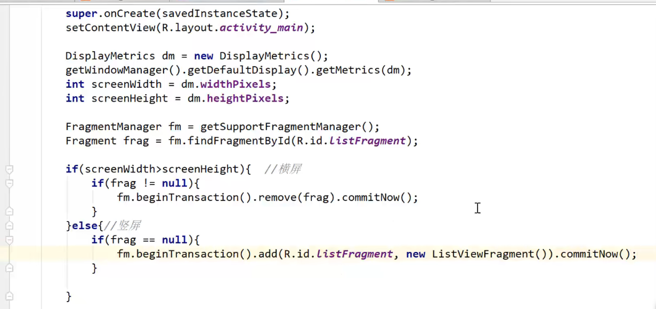Click commitNow() on the add line
The image size is (656, 309).
click(592, 254)
